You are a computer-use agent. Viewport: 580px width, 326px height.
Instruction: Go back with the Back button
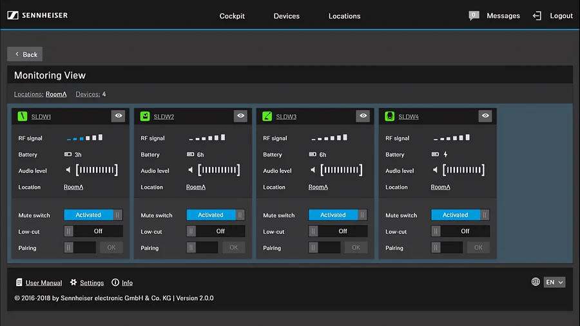tap(24, 54)
